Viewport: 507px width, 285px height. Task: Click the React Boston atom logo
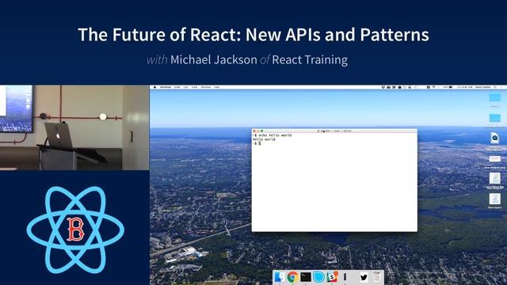(x=75, y=230)
